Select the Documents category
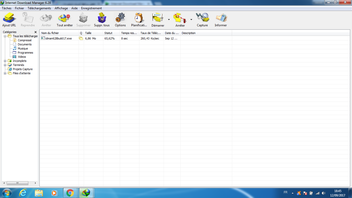This screenshot has height=198, width=352. pyautogui.click(x=25, y=44)
